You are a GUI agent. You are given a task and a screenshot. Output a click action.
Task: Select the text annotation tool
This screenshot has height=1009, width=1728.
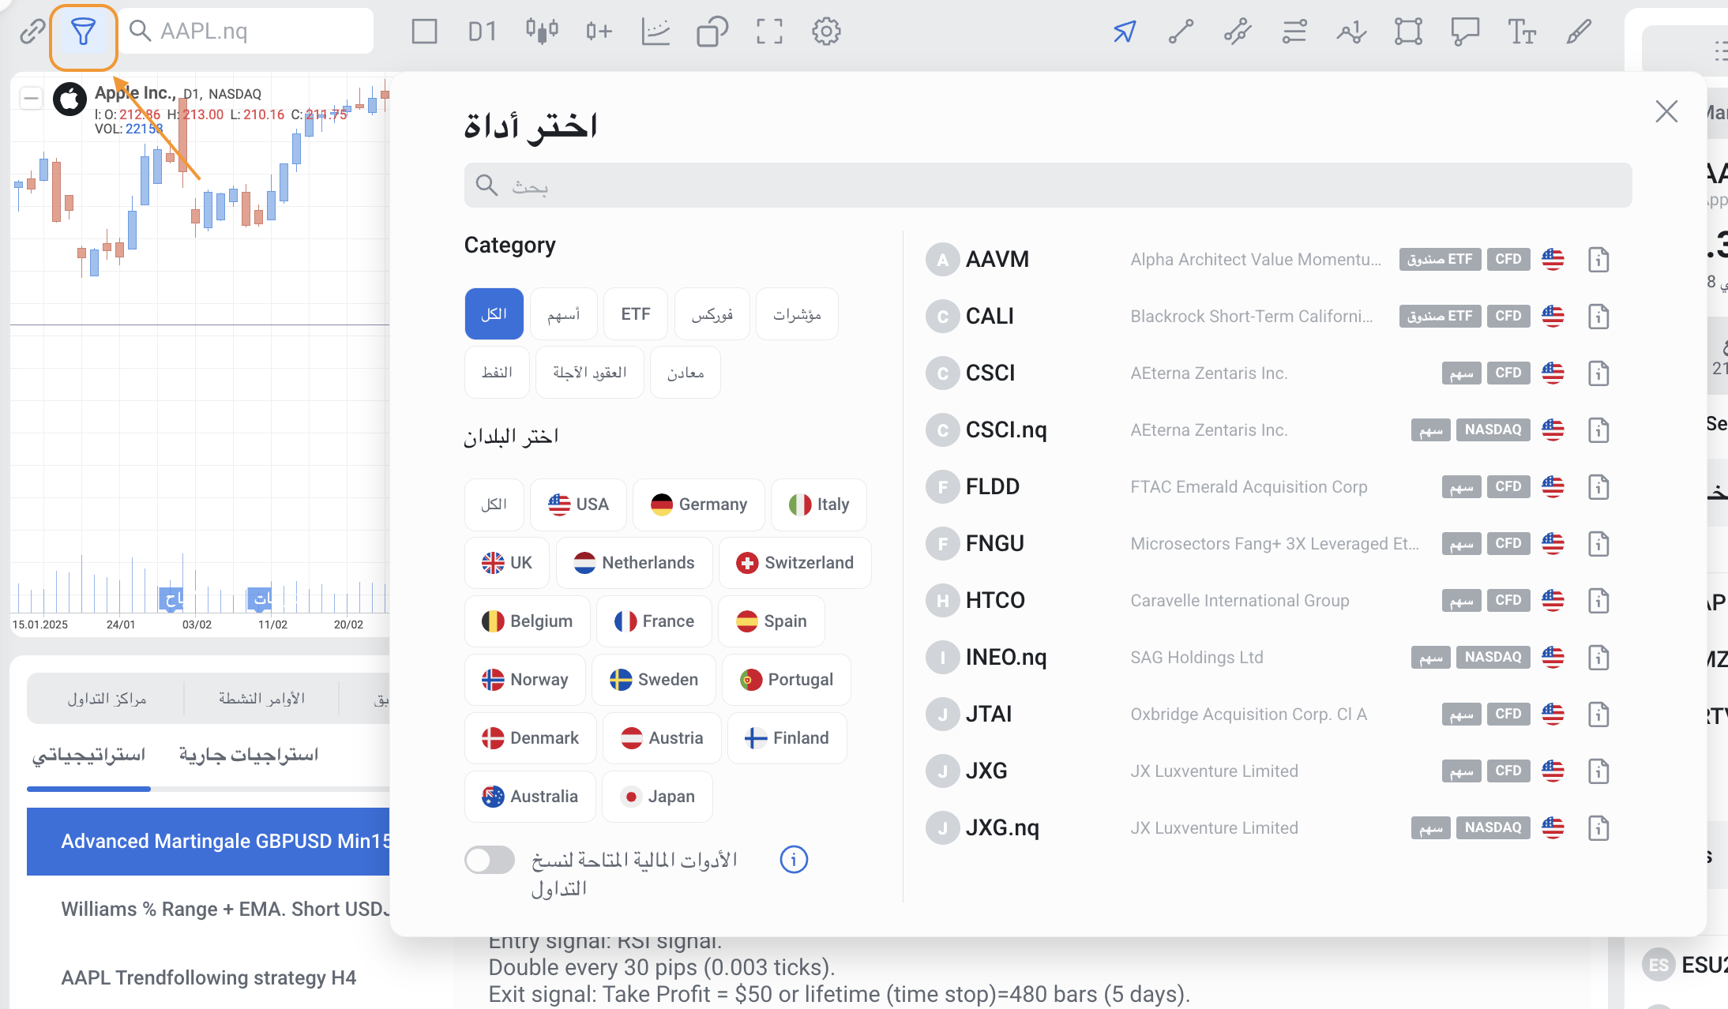[x=1521, y=32]
